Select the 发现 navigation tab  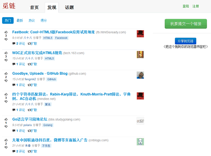(x=52, y=8)
